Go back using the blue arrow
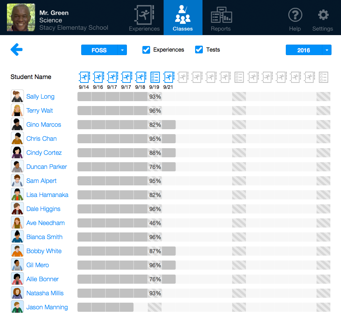341x316 pixels. click(17, 50)
